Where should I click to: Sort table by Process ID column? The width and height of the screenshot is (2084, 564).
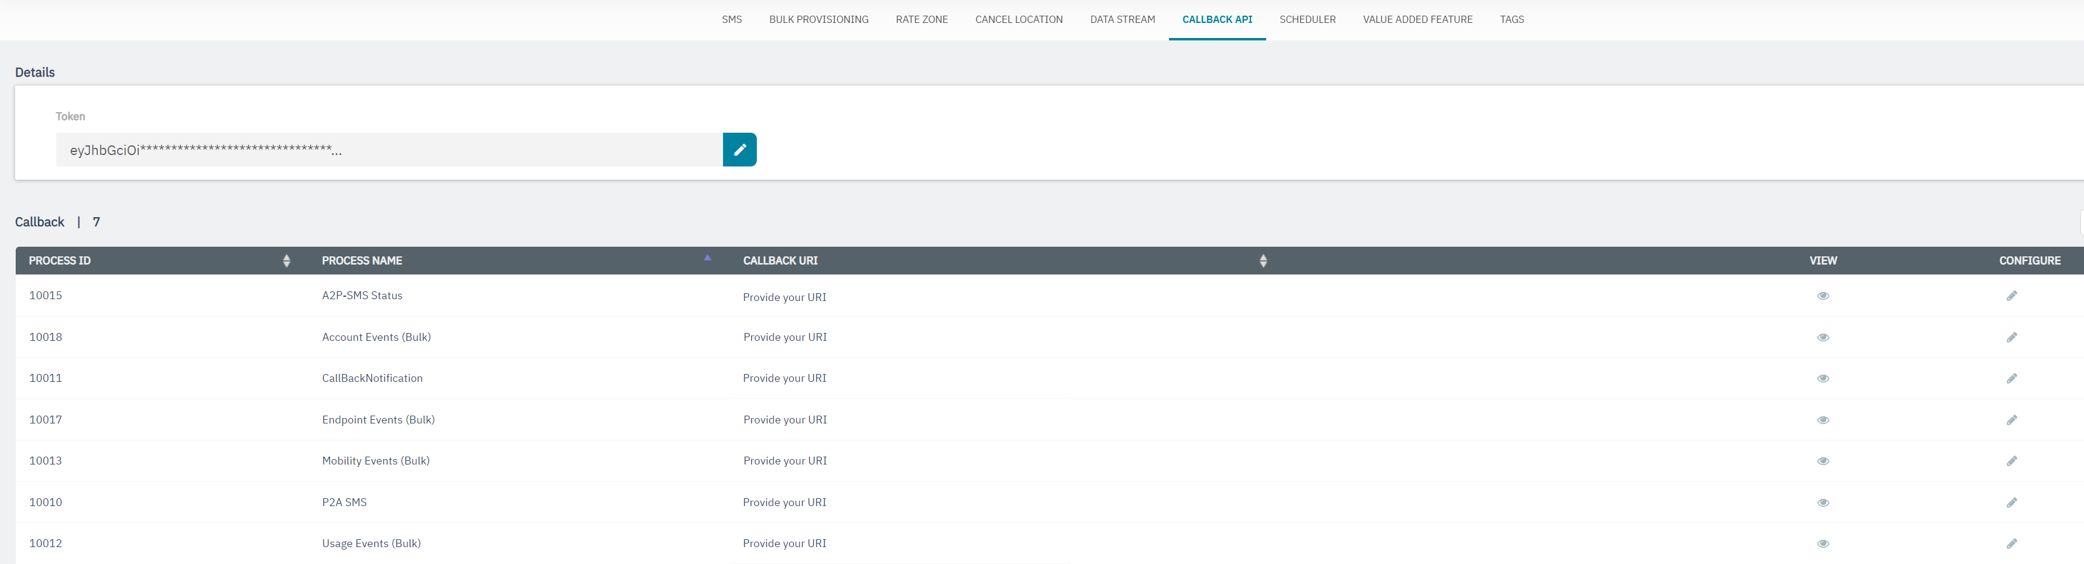click(x=287, y=261)
